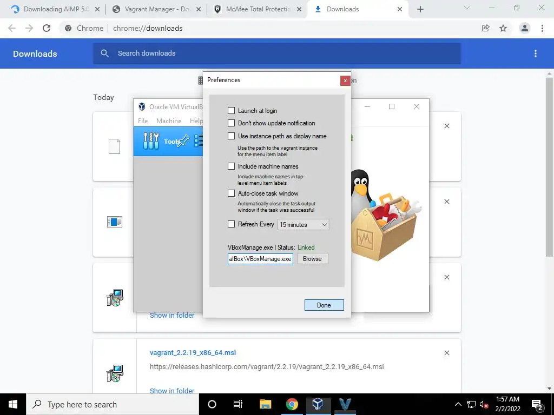Open File Explorer from the taskbar
Screen dimensions: 554x415
pos(265,404)
